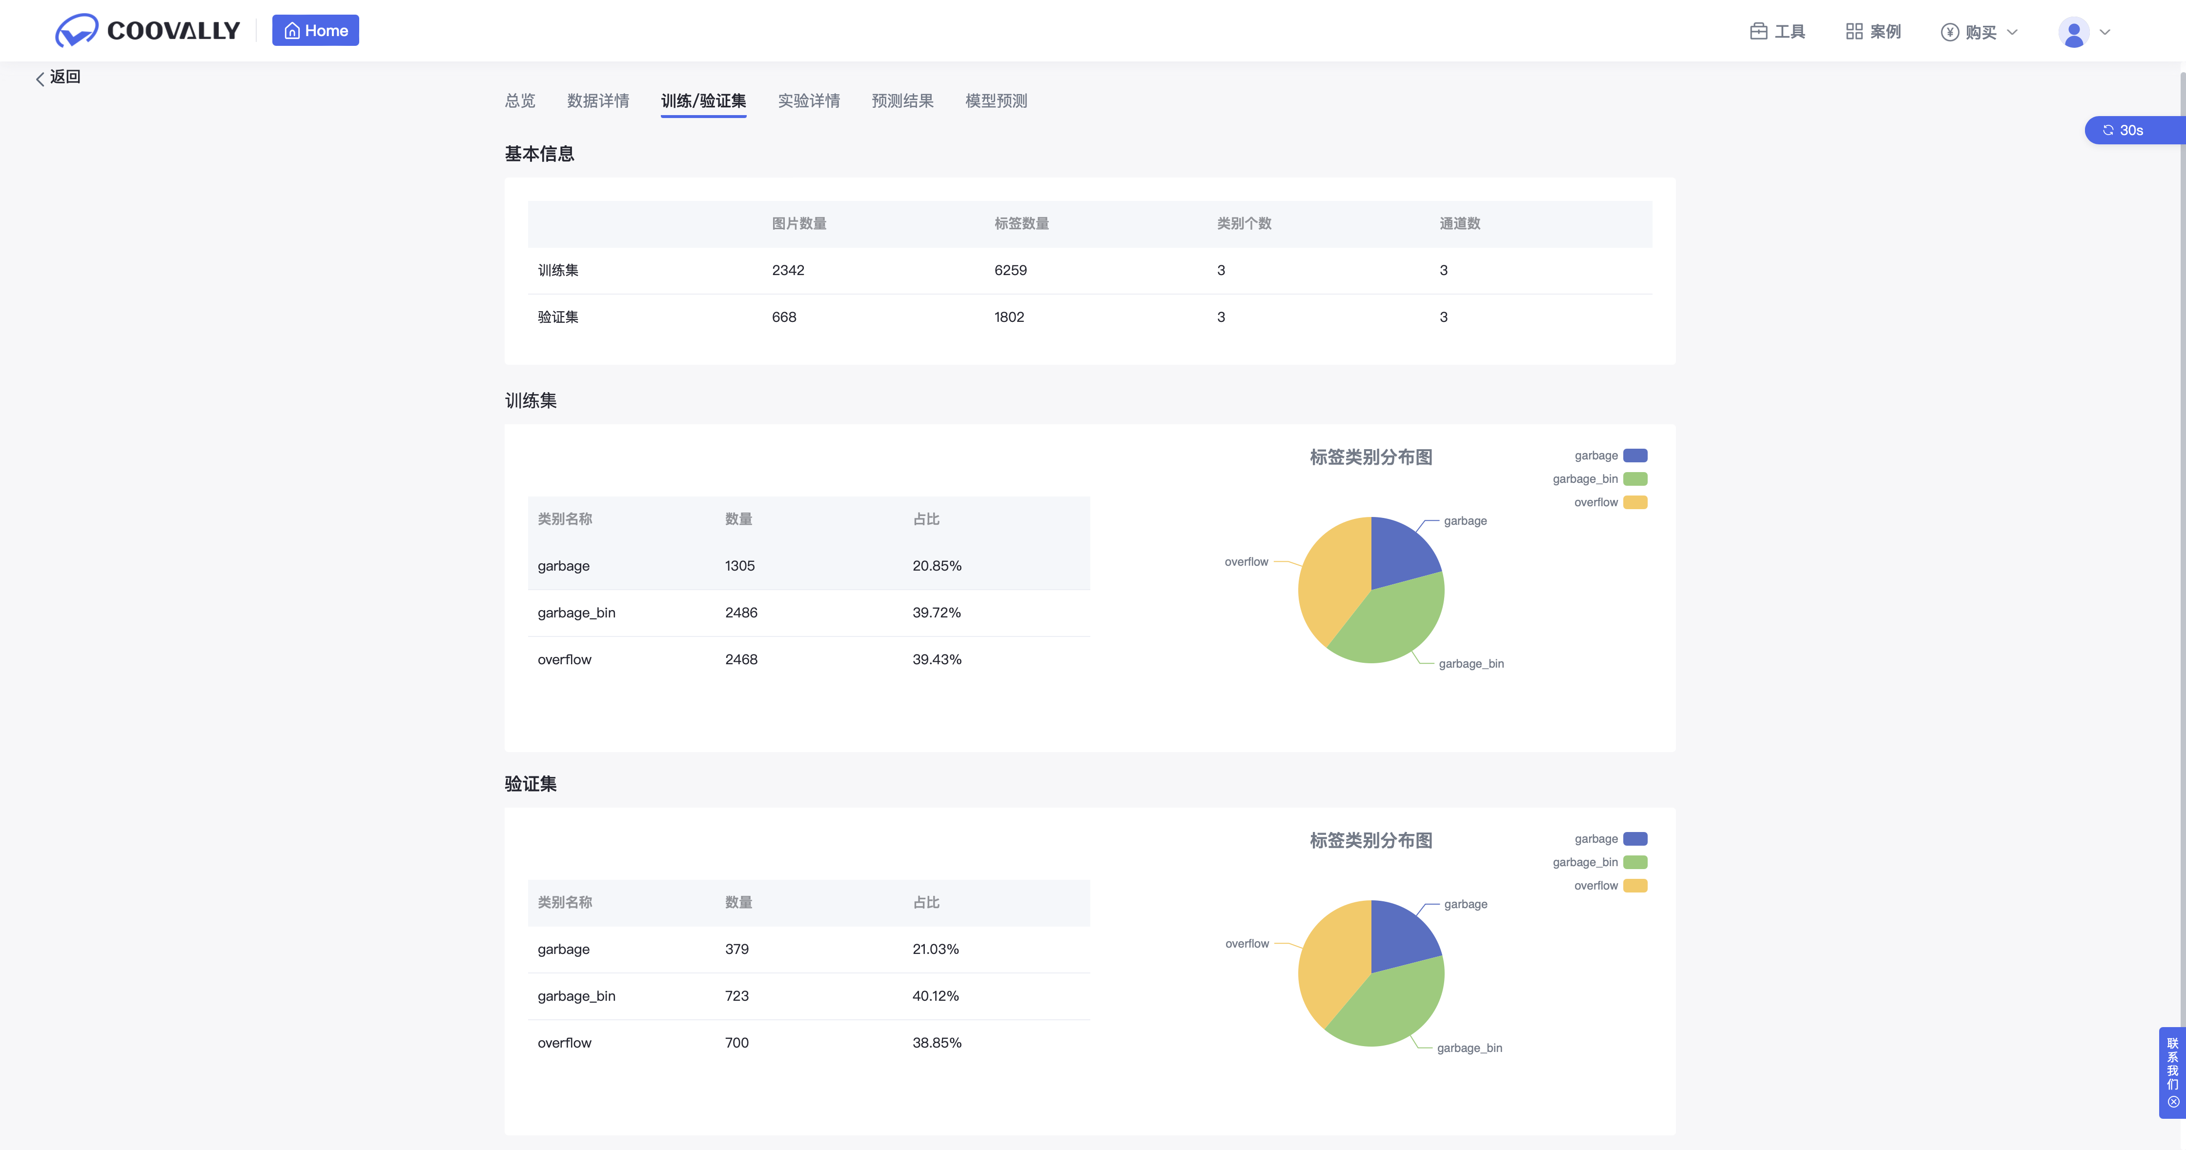Expand the user account dropdown arrow
This screenshot has height=1150, width=2186.
pos(2104,32)
